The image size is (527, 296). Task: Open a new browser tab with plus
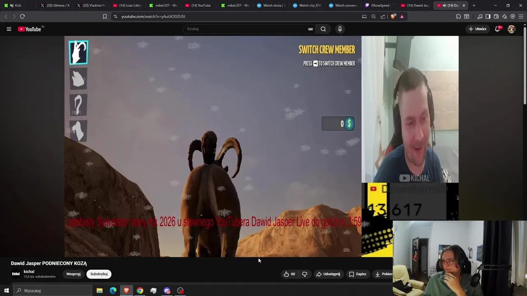pyautogui.click(x=474, y=5)
